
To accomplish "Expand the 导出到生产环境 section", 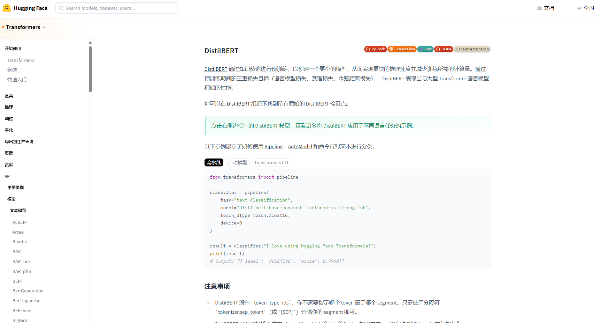I will tap(19, 142).
